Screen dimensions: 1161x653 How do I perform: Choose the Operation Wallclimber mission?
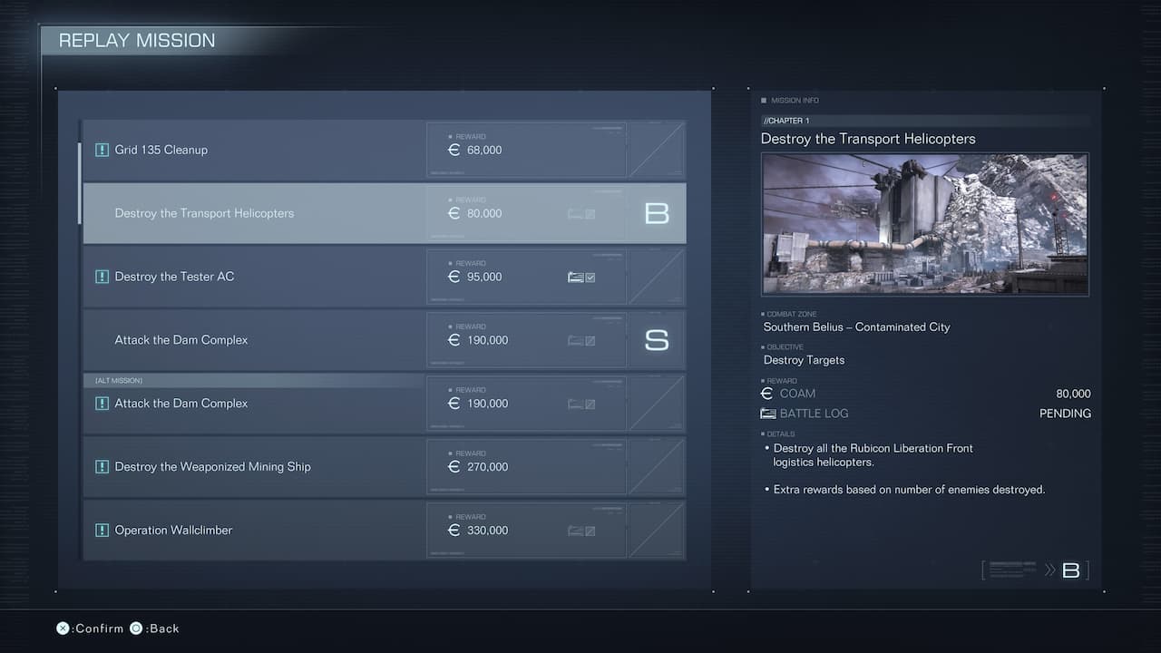173,531
